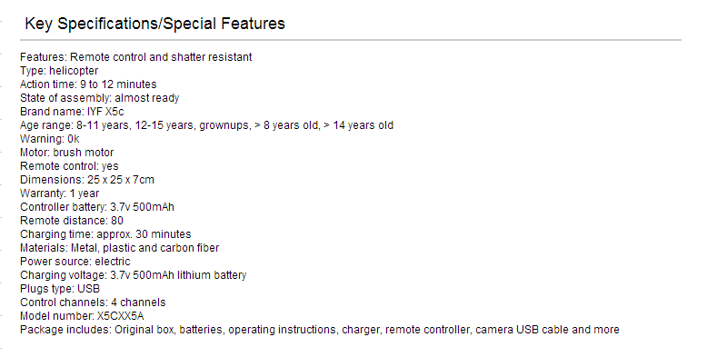Screen dimensions: 707x357
Task: Click the Warning: 0k line
Action: click(50, 139)
